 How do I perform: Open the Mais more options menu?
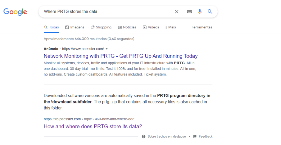170,27
